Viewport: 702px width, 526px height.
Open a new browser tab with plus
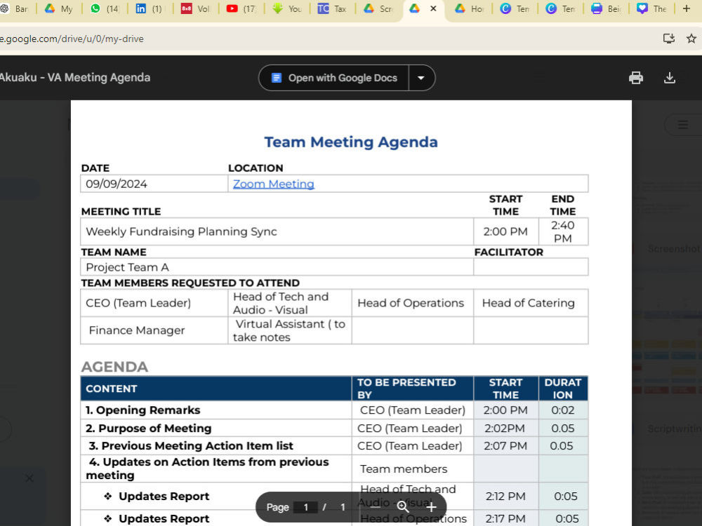pyautogui.click(x=687, y=8)
